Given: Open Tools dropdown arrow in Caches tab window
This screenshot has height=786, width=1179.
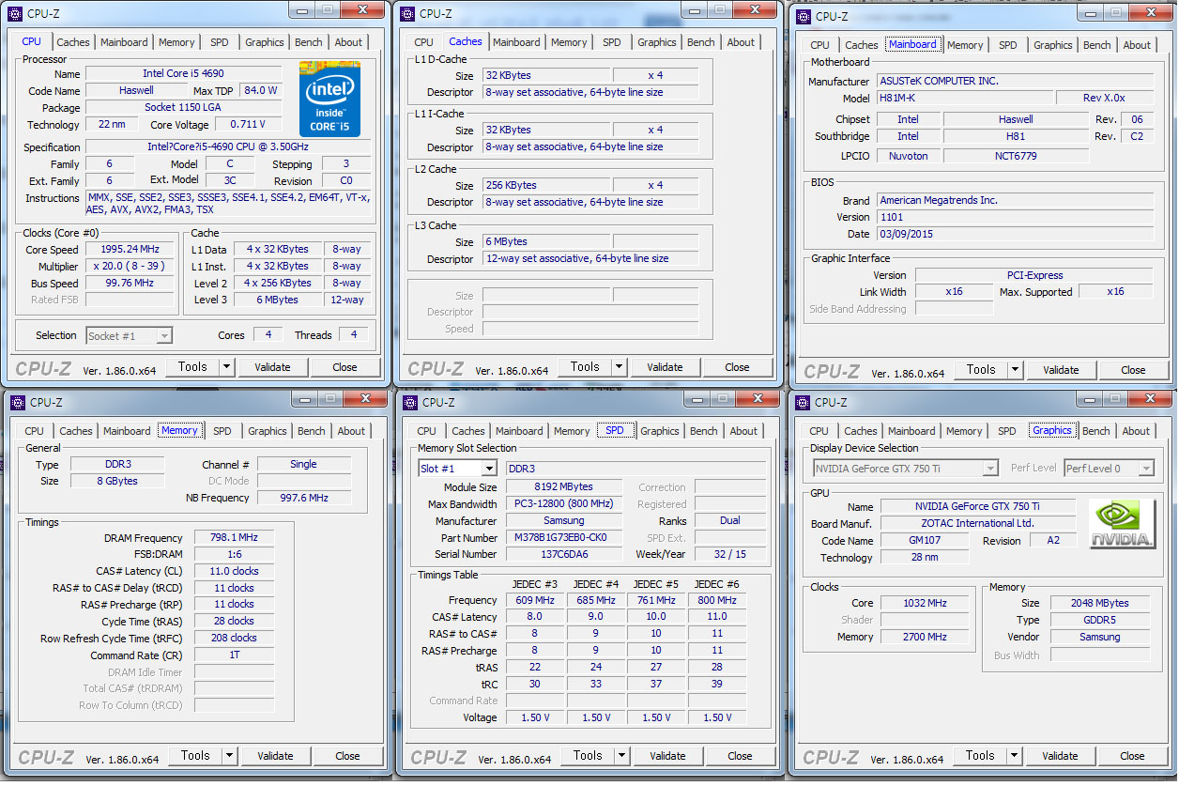Looking at the screenshot, I should [x=619, y=367].
